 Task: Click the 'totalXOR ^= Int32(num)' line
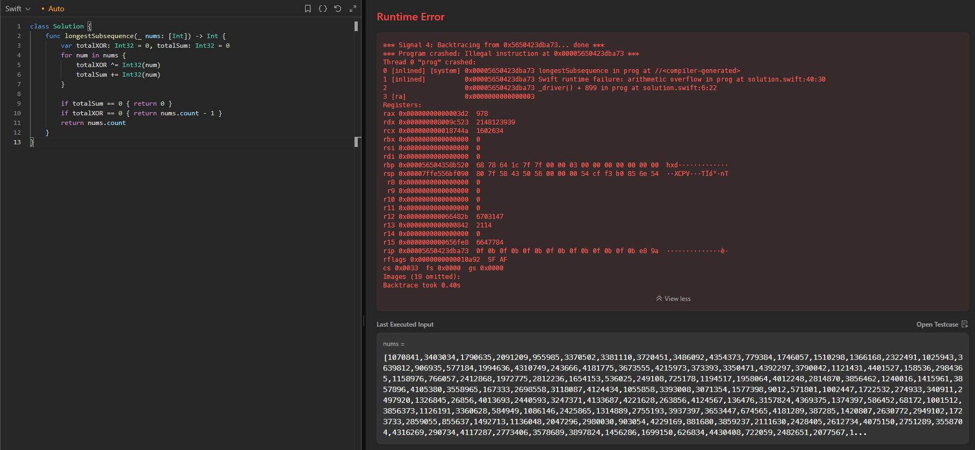point(118,65)
